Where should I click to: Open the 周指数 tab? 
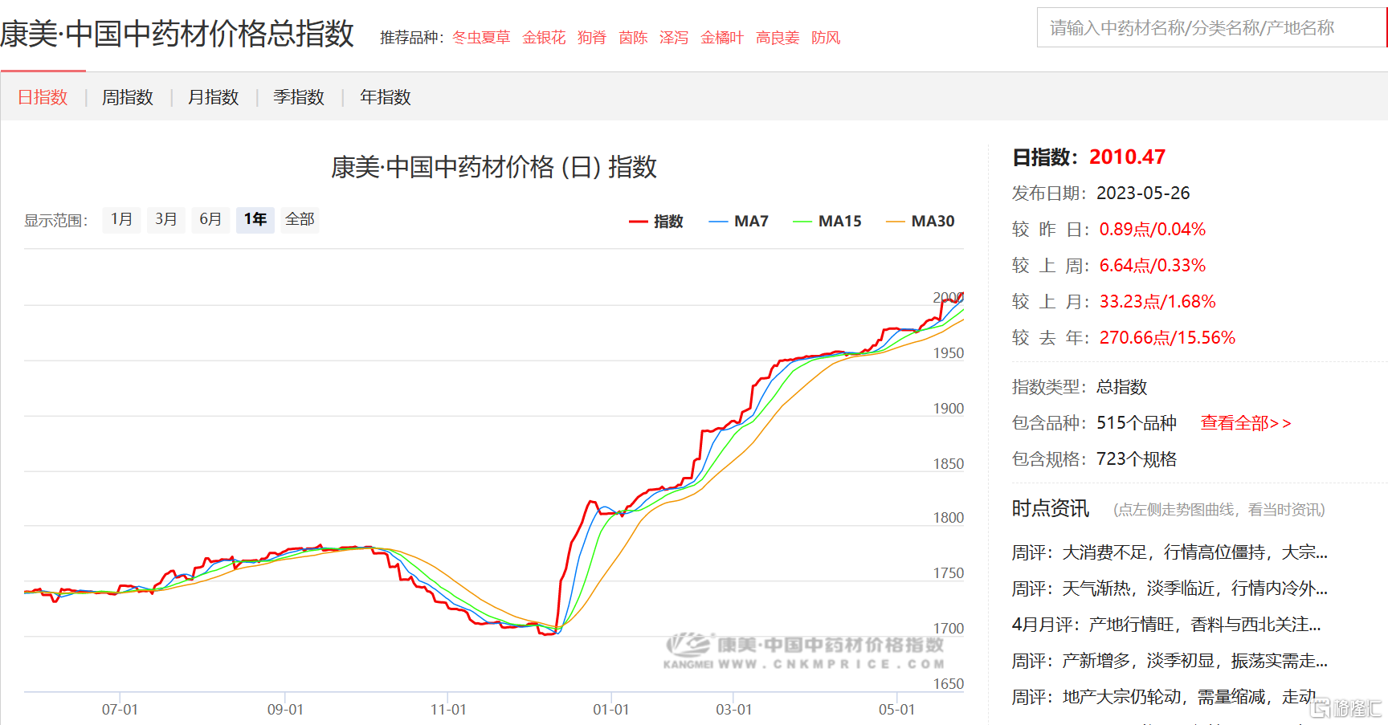point(128,97)
